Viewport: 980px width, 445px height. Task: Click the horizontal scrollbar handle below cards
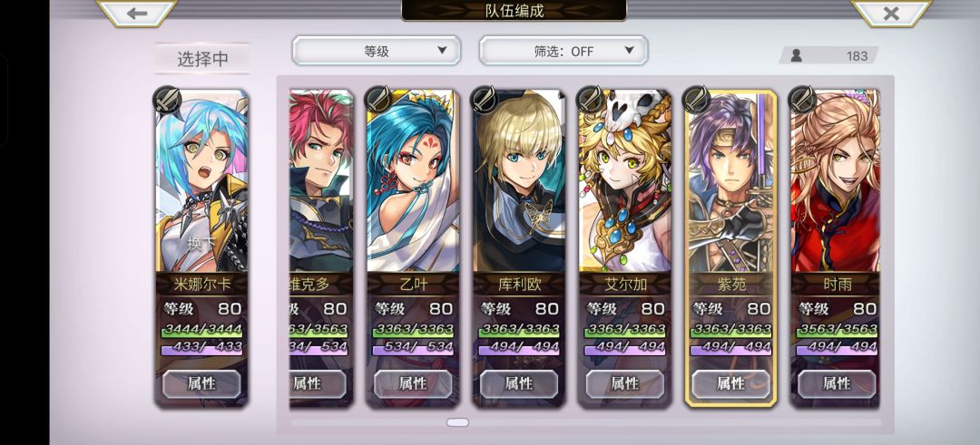457,422
